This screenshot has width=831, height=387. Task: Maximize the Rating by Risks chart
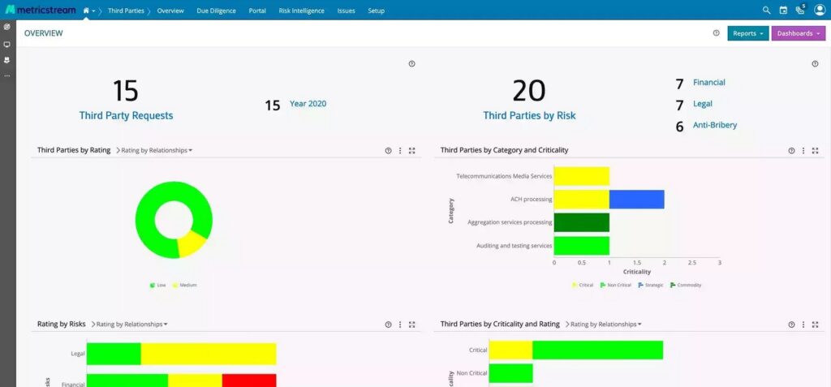click(x=411, y=325)
